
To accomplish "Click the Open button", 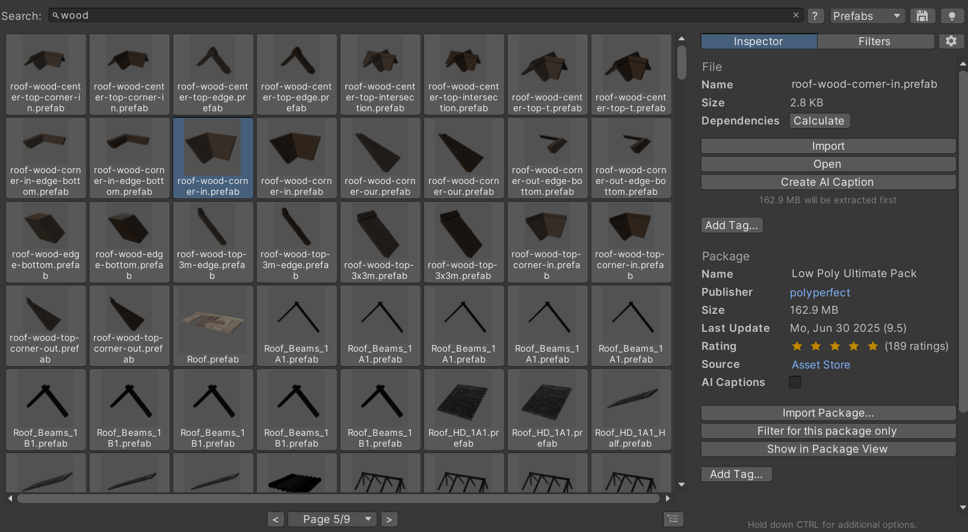I will [828, 164].
